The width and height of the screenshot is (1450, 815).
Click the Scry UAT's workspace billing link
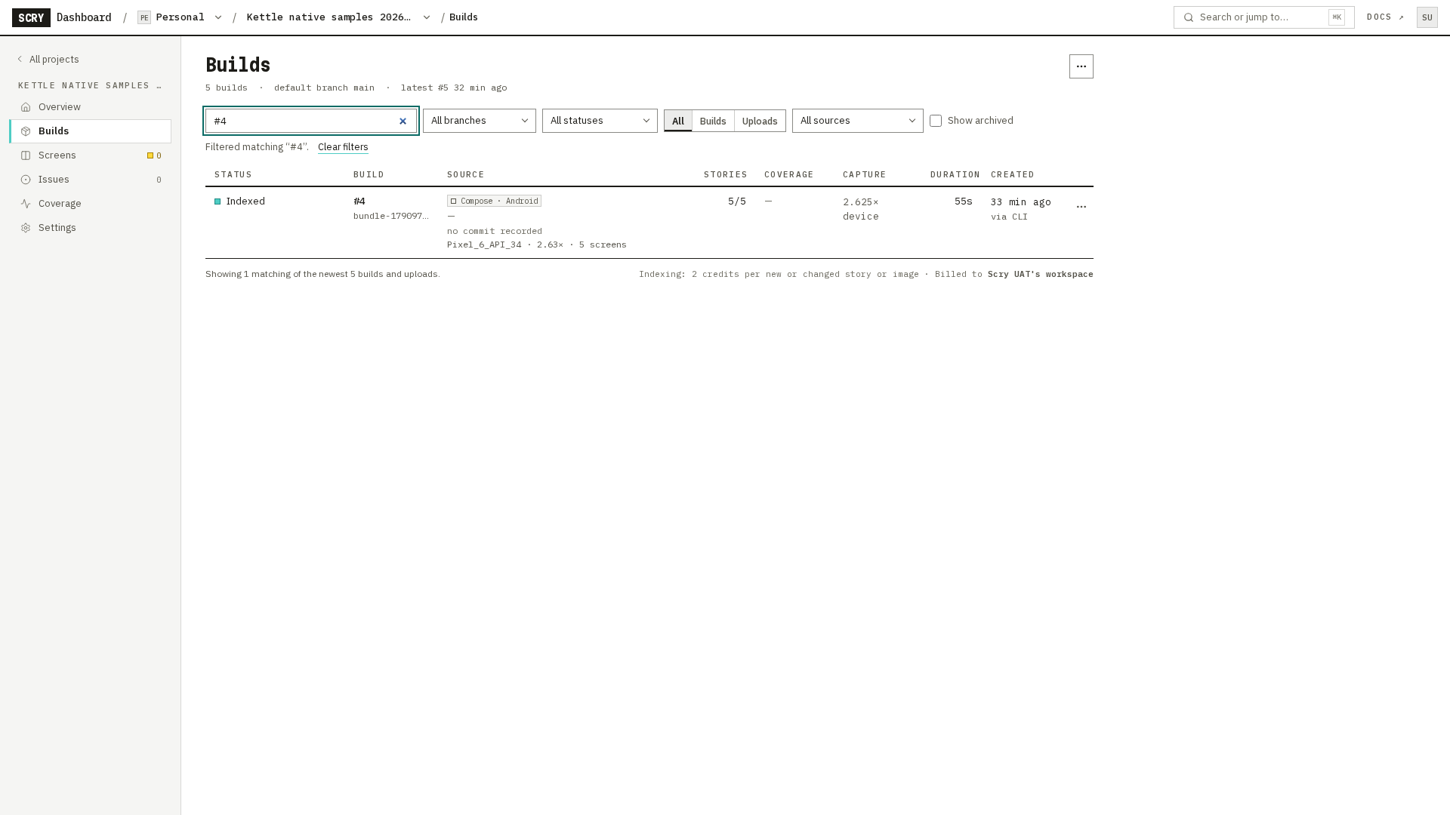coord(1040,274)
